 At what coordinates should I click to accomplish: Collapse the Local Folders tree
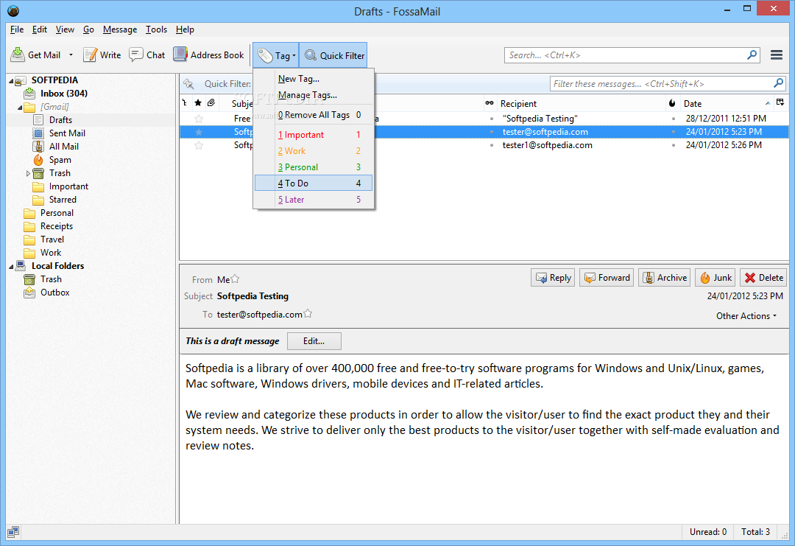pyautogui.click(x=11, y=267)
